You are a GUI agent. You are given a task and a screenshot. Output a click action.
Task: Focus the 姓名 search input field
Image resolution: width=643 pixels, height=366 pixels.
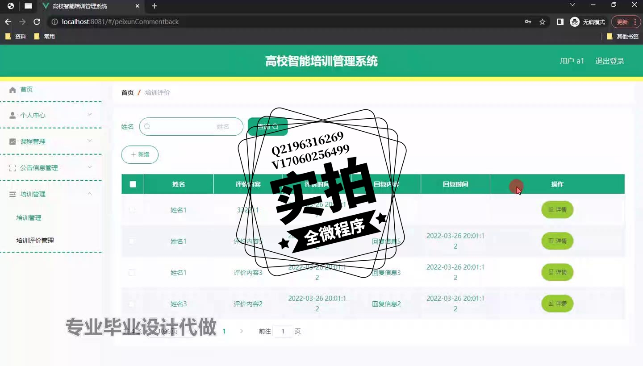click(191, 126)
